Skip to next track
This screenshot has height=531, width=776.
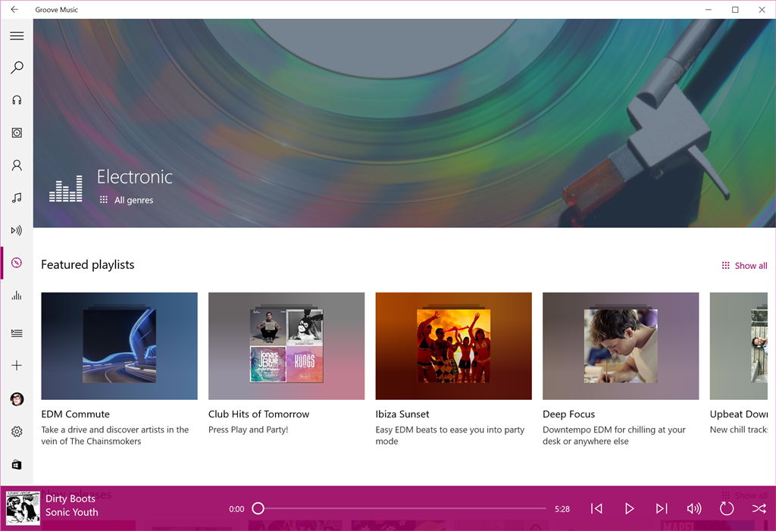click(x=662, y=508)
